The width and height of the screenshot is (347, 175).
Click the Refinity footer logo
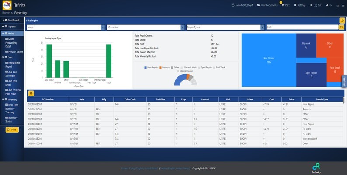pos(316,168)
